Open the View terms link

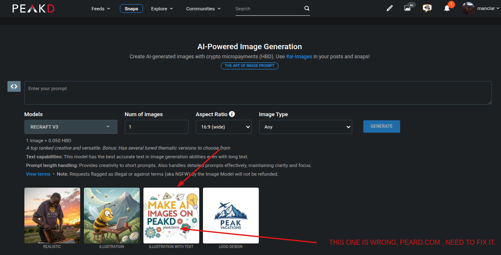coord(38,174)
